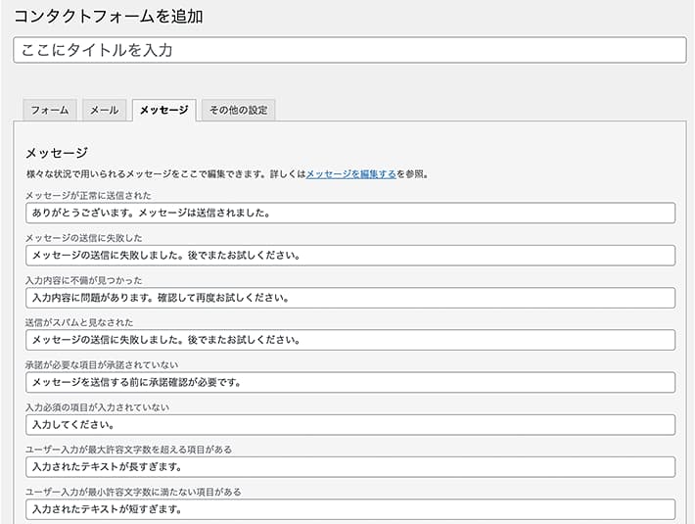Switch to the フォーム tab
The height and width of the screenshot is (524, 695).
click(x=50, y=110)
